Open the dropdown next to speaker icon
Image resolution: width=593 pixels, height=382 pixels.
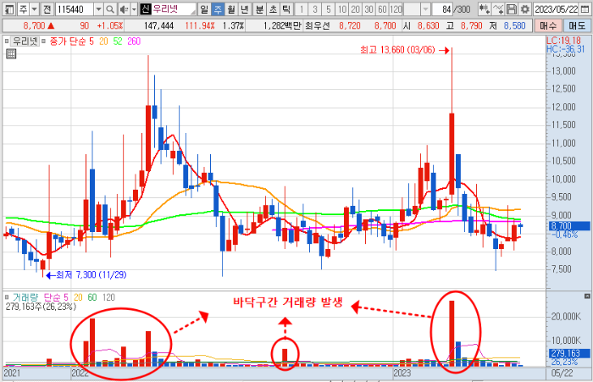point(134,8)
